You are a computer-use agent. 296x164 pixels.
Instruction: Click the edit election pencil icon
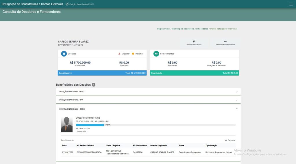[x=67, y=4]
